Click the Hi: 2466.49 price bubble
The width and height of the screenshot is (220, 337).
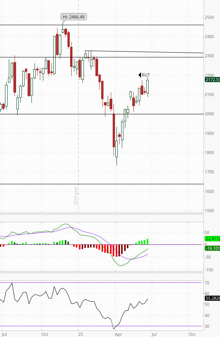tap(74, 17)
